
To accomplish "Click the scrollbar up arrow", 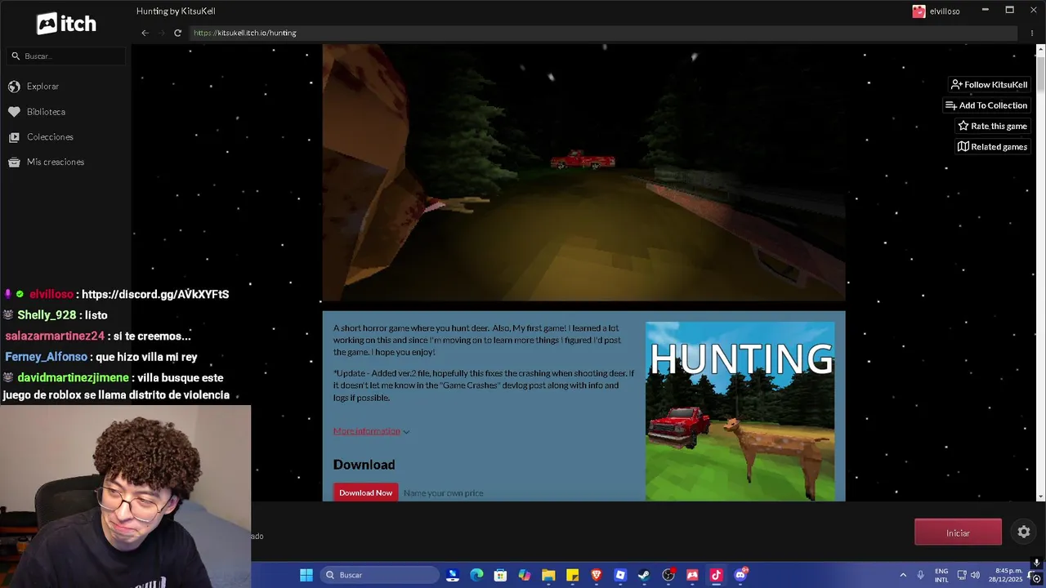I will (x=1040, y=50).
